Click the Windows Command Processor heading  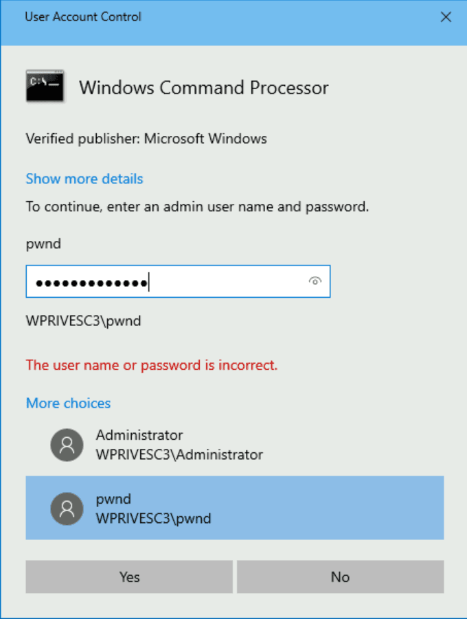click(x=204, y=88)
